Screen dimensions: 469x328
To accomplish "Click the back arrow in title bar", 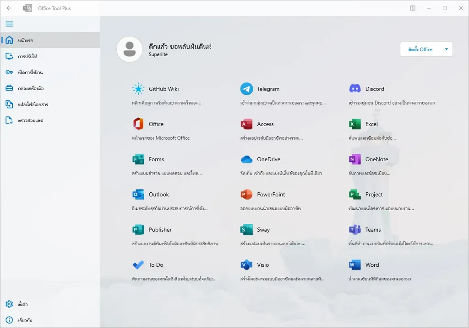I will click(x=9, y=8).
